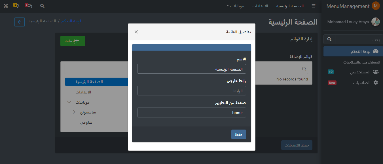
Task: Click the sidebar بحث search field
Action: (x=359, y=39)
